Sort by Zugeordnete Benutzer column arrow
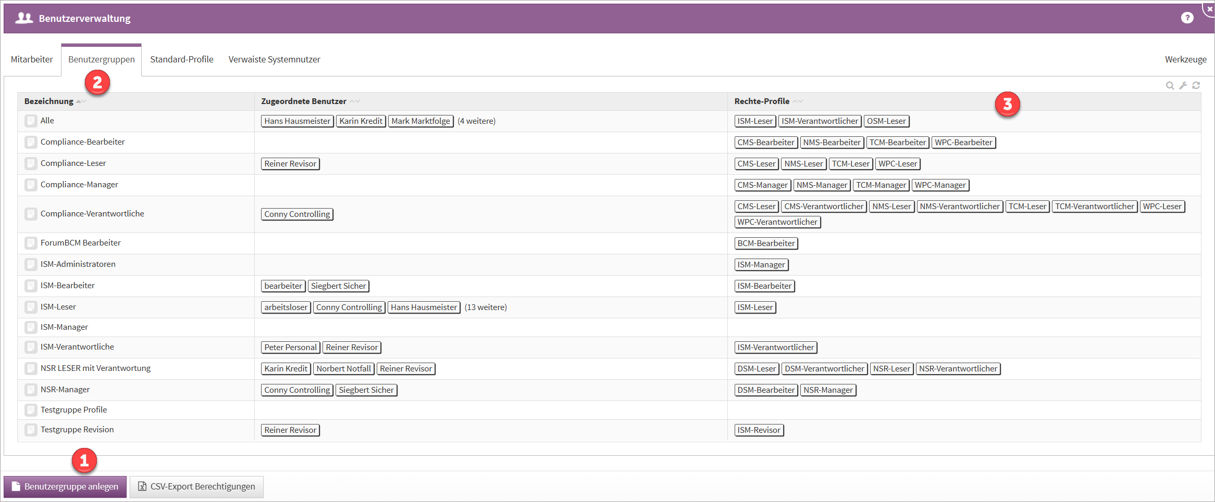This screenshot has height=502, width=1215. (355, 101)
